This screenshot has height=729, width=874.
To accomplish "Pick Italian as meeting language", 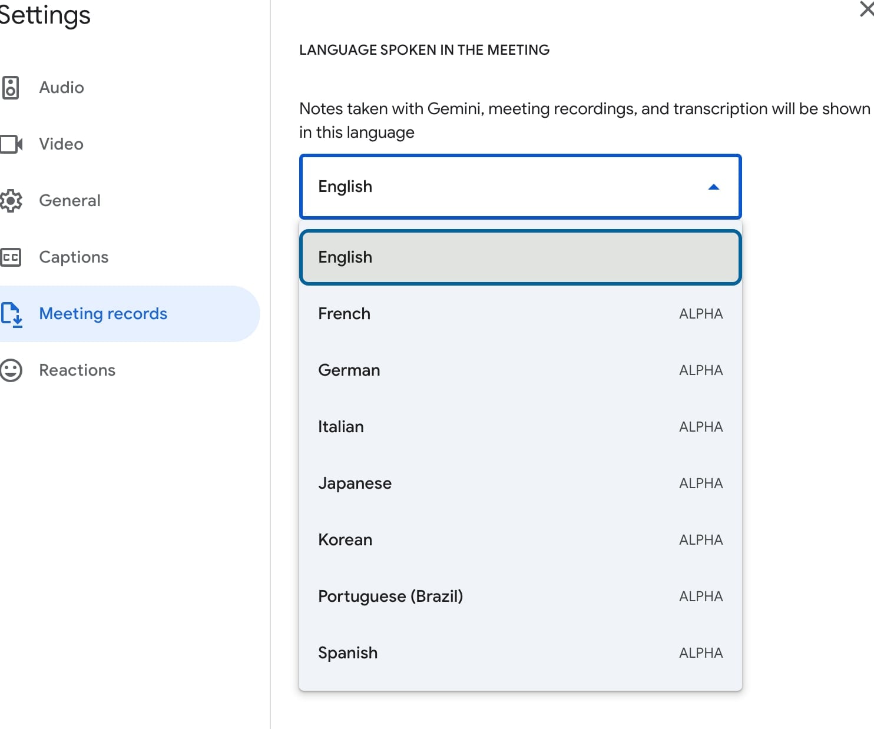I will coord(521,427).
